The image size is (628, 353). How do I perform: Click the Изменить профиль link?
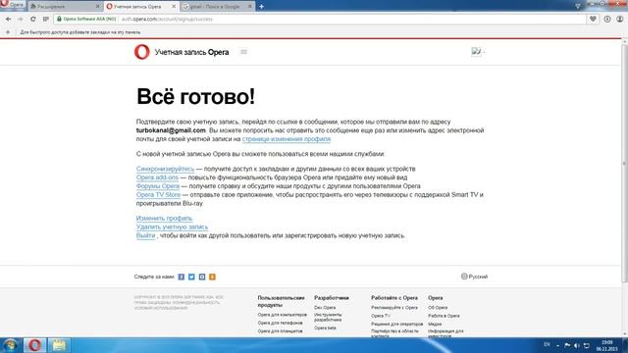tap(164, 218)
